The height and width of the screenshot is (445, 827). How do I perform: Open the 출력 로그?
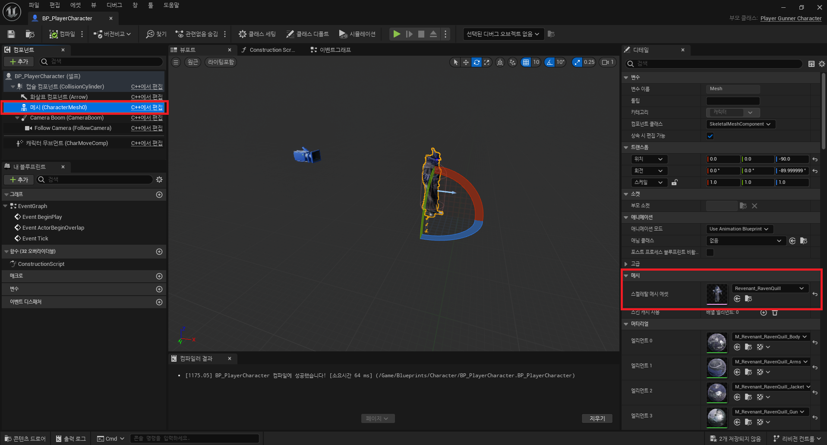click(x=71, y=439)
